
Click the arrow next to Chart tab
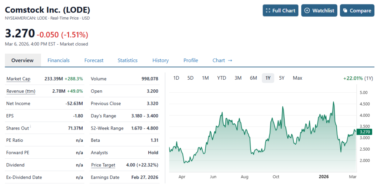230,61
